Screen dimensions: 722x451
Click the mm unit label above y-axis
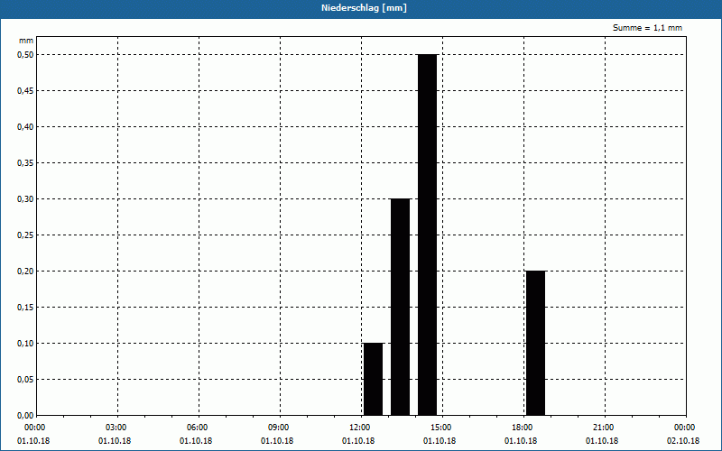point(26,41)
